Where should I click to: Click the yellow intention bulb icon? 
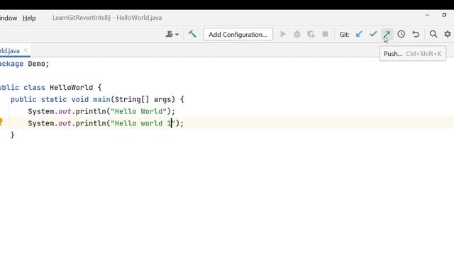coord(1,121)
